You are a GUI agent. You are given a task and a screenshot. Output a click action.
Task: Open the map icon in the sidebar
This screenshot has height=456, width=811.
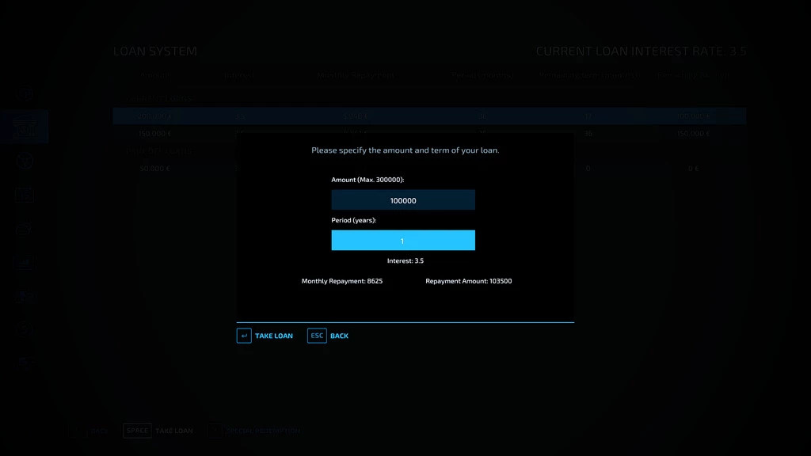tap(25, 93)
